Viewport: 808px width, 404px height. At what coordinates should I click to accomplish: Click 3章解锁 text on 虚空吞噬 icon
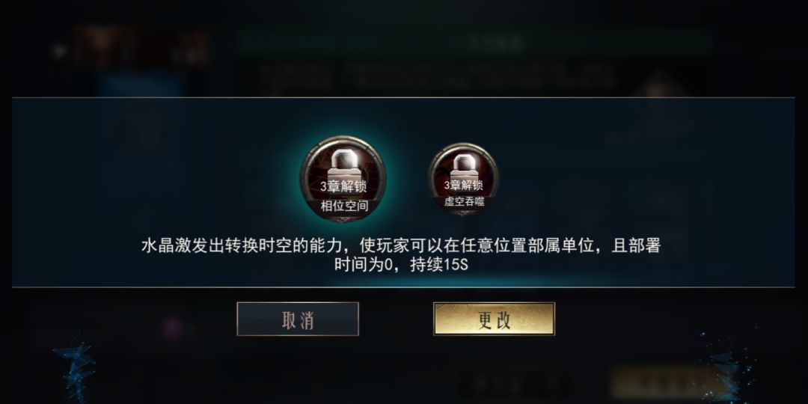coord(463,185)
